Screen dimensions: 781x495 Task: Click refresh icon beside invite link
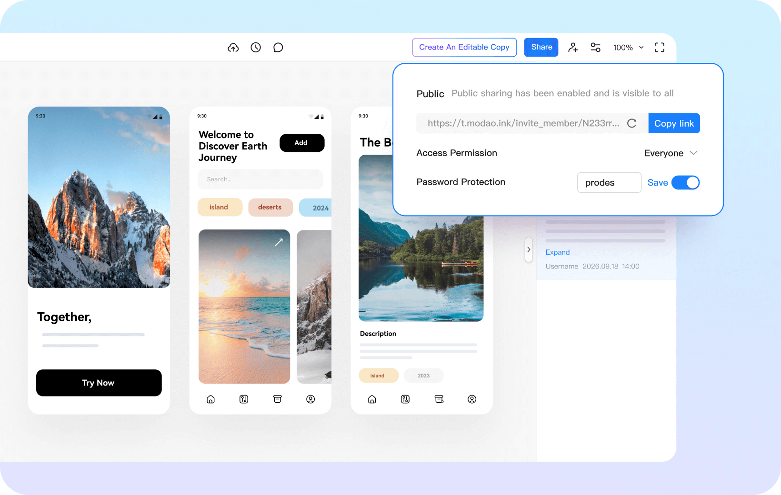632,123
